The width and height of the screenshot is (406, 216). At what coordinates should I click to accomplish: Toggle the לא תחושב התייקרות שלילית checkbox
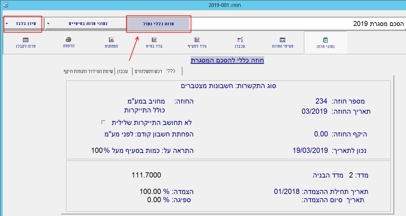[x=103, y=122]
